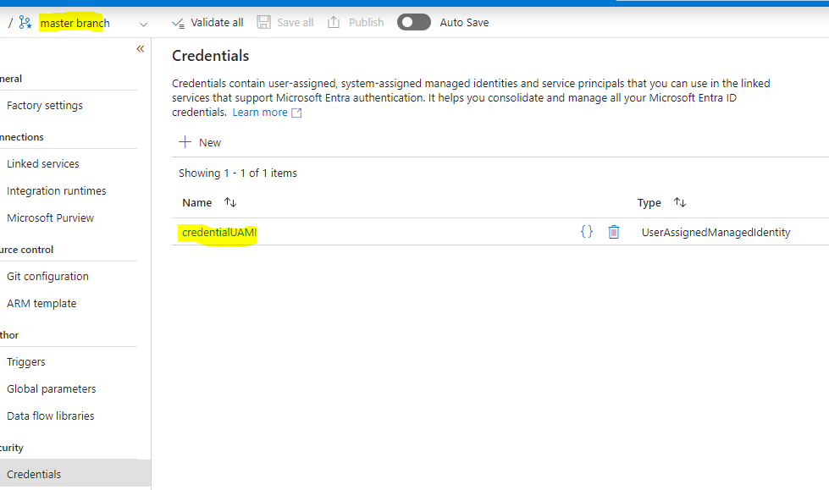Navigate to Data flow libraries

pyautogui.click(x=48, y=416)
